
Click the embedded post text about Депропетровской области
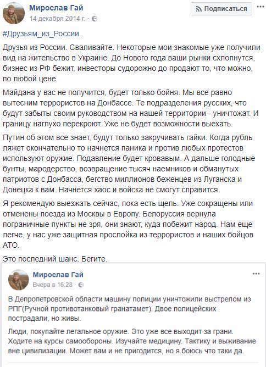click(x=130, y=308)
